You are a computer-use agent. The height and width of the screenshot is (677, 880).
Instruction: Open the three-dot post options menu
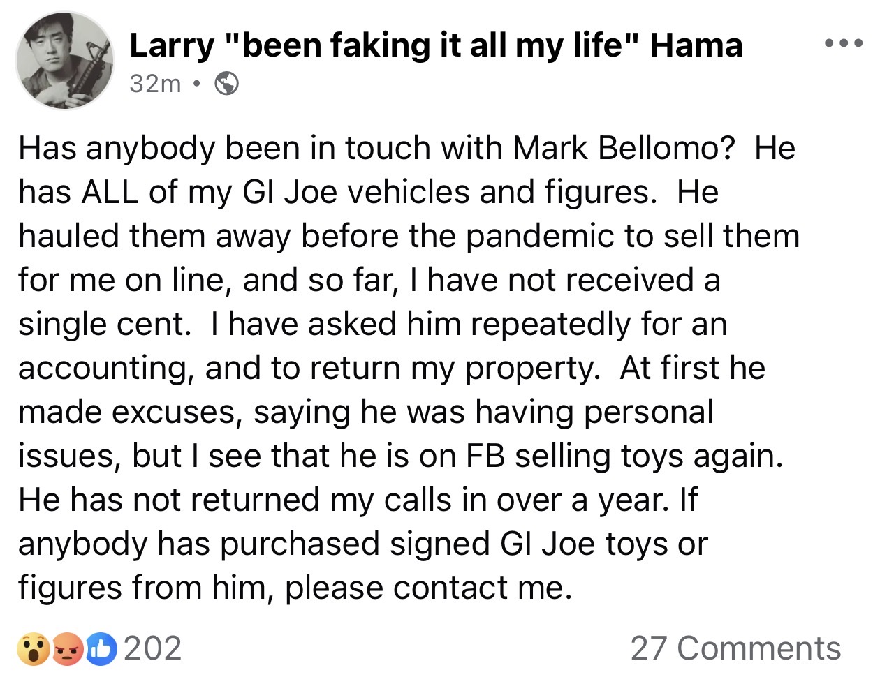click(x=843, y=44)
